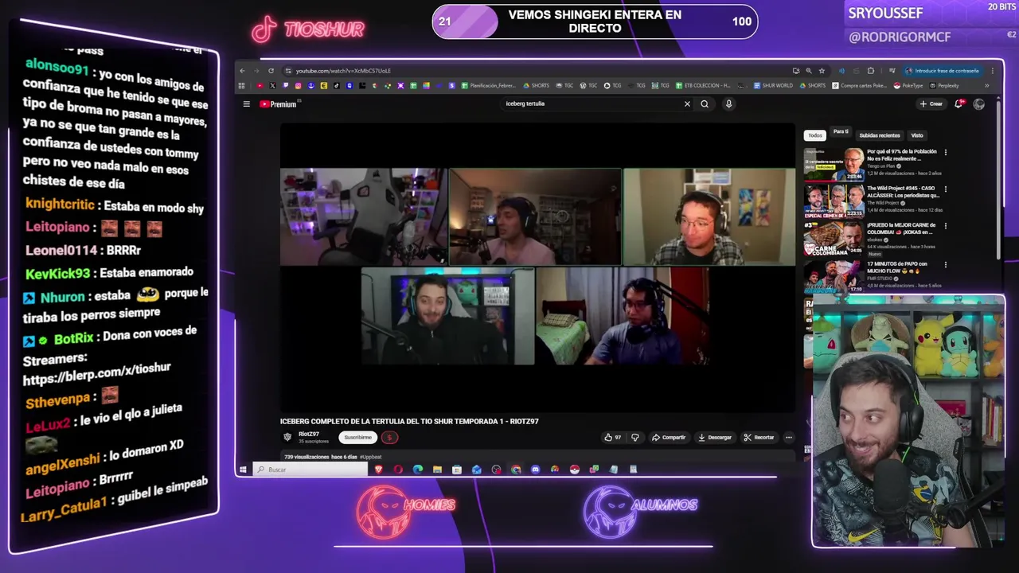Open the RiotZ97 channel avatar

click(287, 437)
